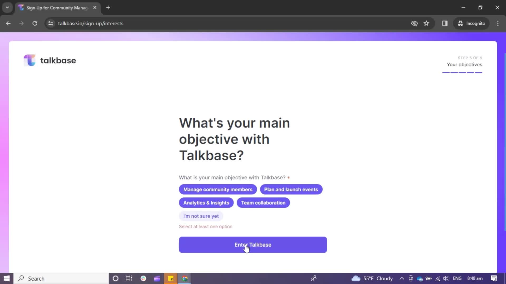Click the browser refresh icon

pyautogui.click(x=35, y=23)
